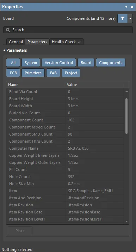Click the Nothing selected status text
The image size is (136, 252).
[17, 250]
